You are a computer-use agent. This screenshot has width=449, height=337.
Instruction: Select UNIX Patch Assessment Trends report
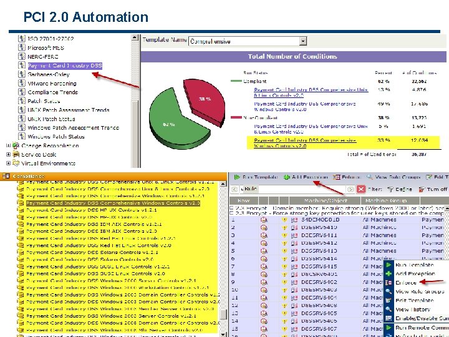click(x=69, y=110)
